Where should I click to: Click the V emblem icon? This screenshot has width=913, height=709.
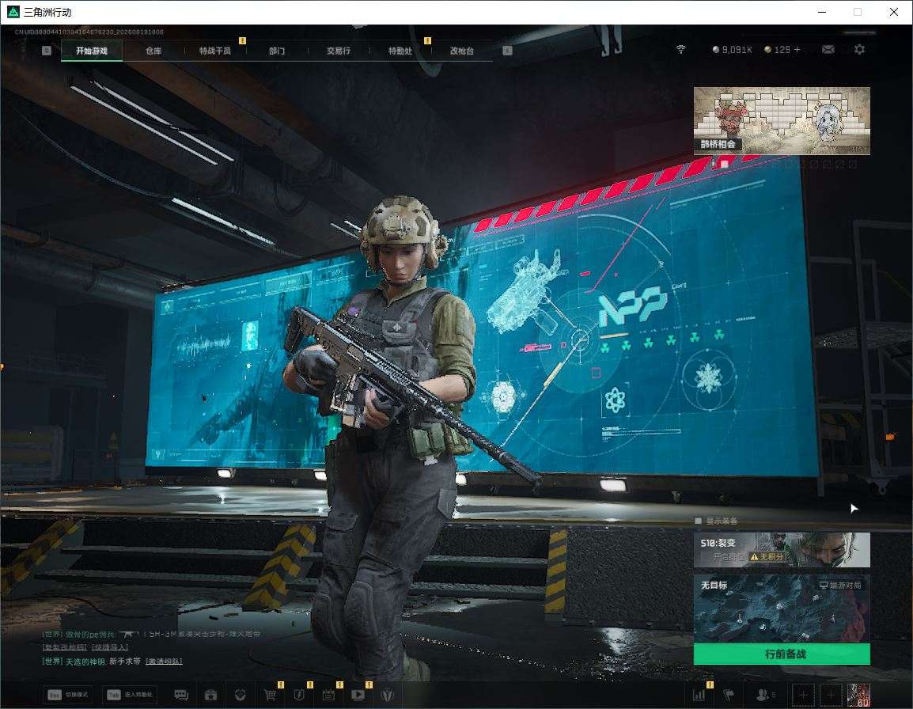pos(387,695)
